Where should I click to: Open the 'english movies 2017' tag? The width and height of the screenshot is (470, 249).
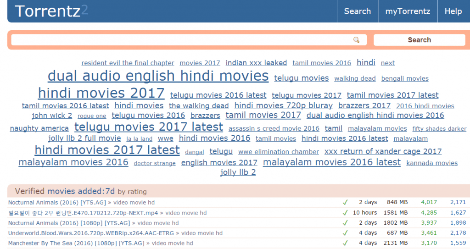coord(219,163)
